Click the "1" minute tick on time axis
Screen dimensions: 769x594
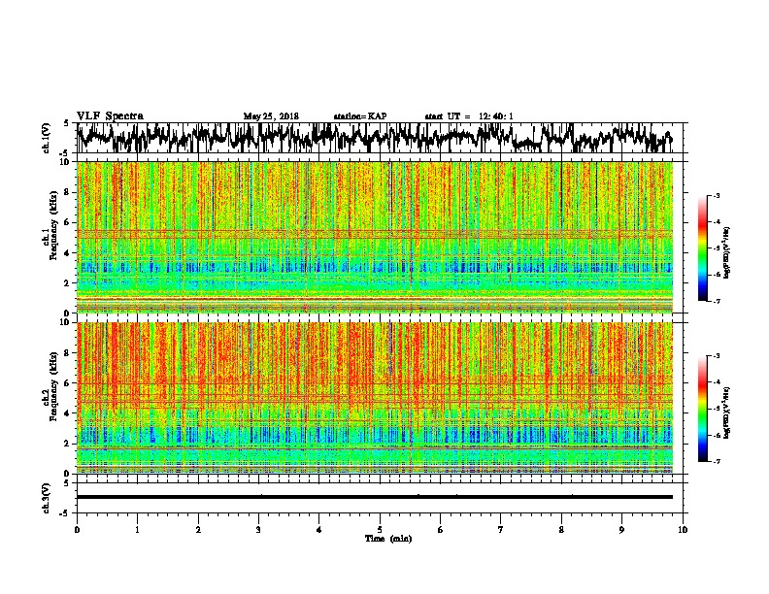tap(137, 530)
